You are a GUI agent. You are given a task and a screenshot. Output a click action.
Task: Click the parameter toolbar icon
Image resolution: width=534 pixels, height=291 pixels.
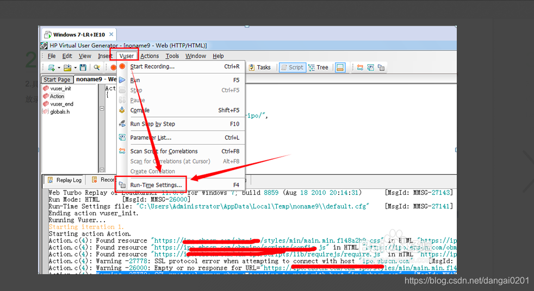tap(370, 67)
